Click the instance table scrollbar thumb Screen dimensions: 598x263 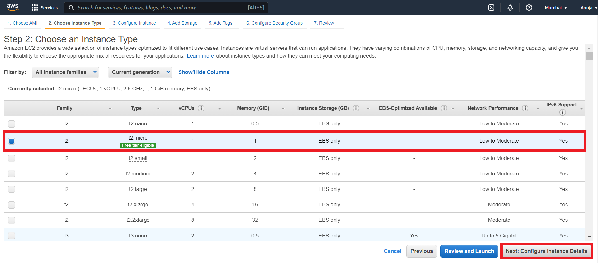tap(589, 56)
